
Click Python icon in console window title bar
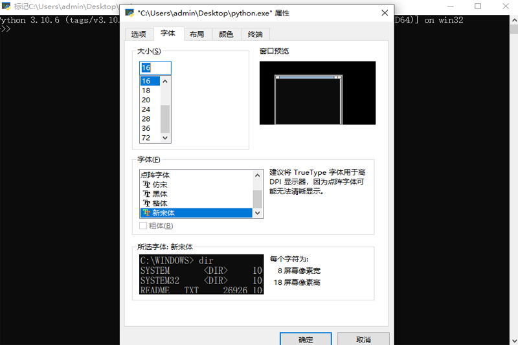point(6,6)
